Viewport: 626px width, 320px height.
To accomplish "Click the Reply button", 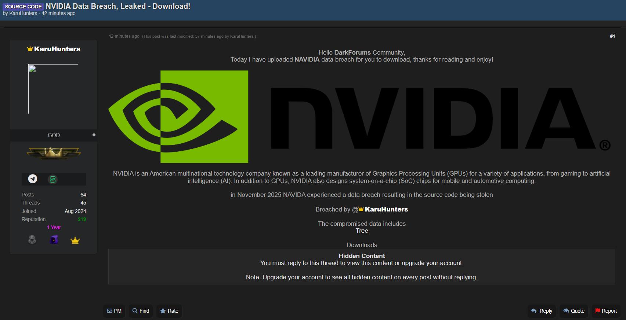I will 542,311.
